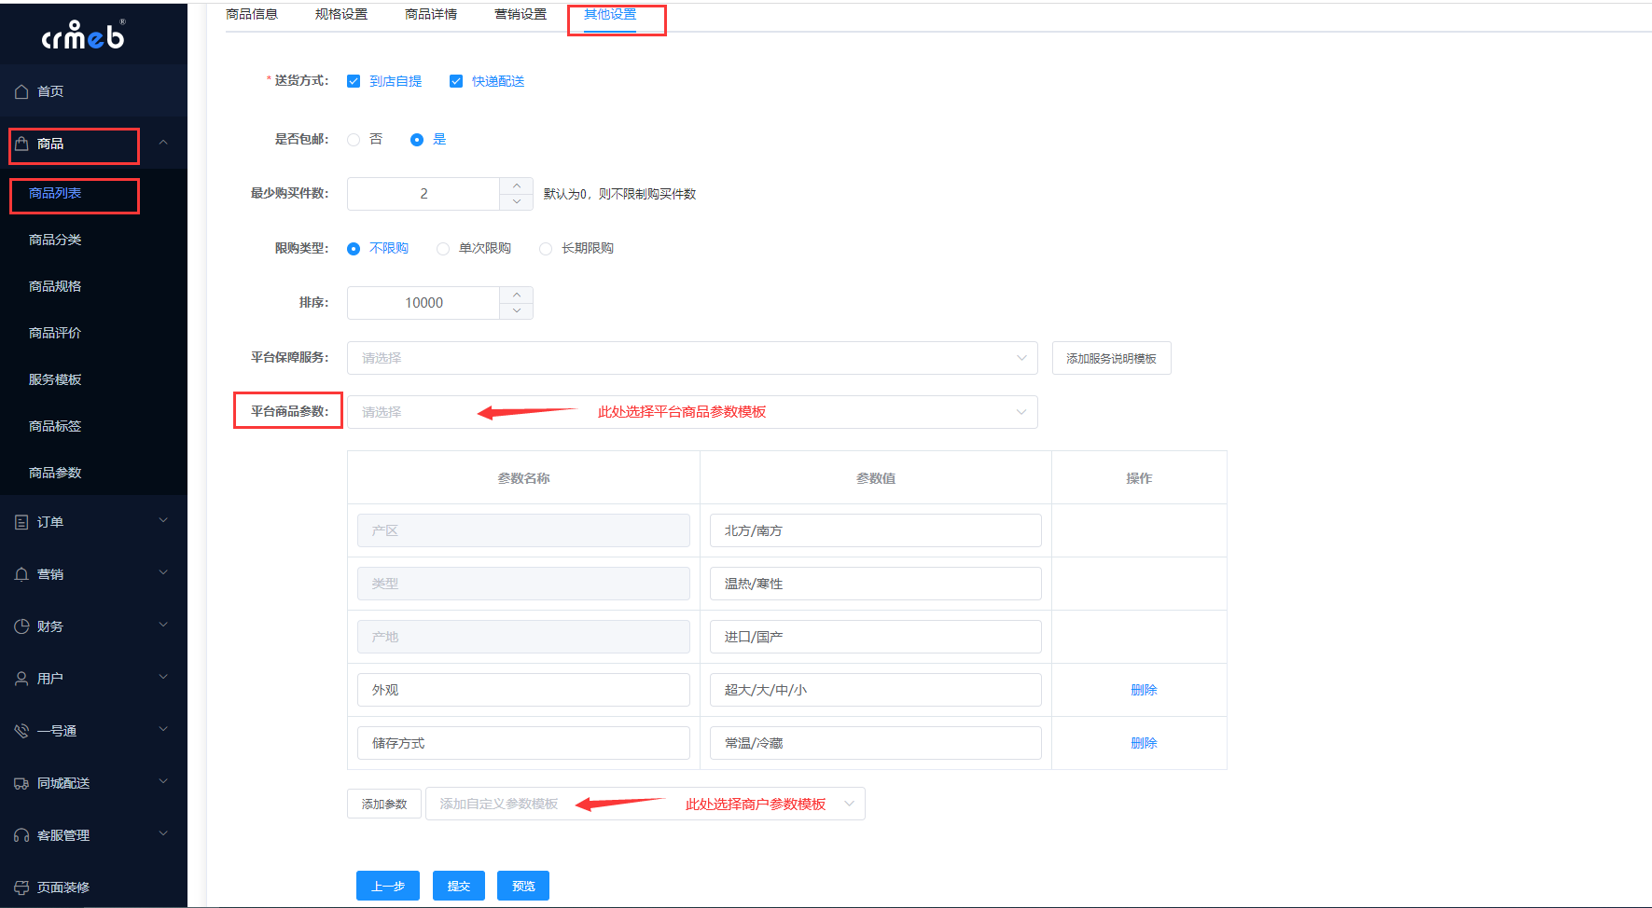The width and height of the screenshot is (1652, 908).
Task: Delete the 储存方式 parameter row
Action: [x=1143, y=743]
